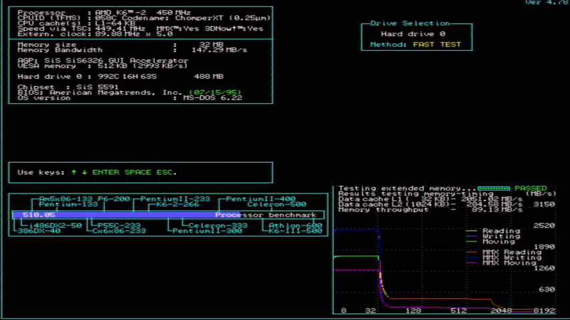The image size is (570, 320).
Task: Click the MMX Reading legend color line
Action: pyautogui.click(x=473, y=252)
